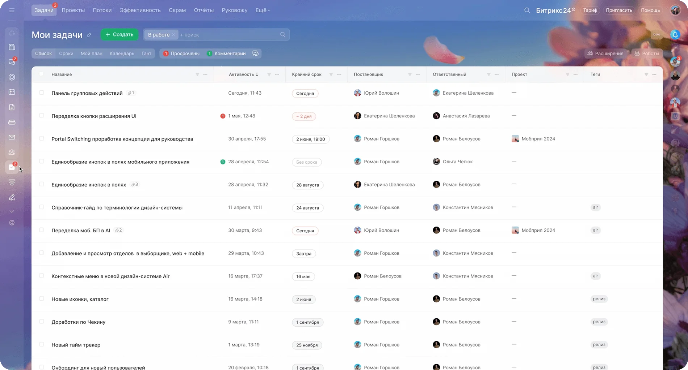Screen dimensions: 688x370
Task: Click the pin icon next to Мои задачи
Action: click(89, 35)
